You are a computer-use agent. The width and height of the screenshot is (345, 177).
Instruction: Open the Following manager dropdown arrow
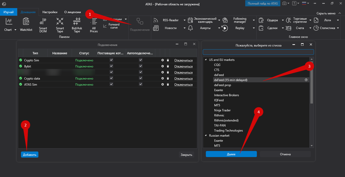[254, 20]
